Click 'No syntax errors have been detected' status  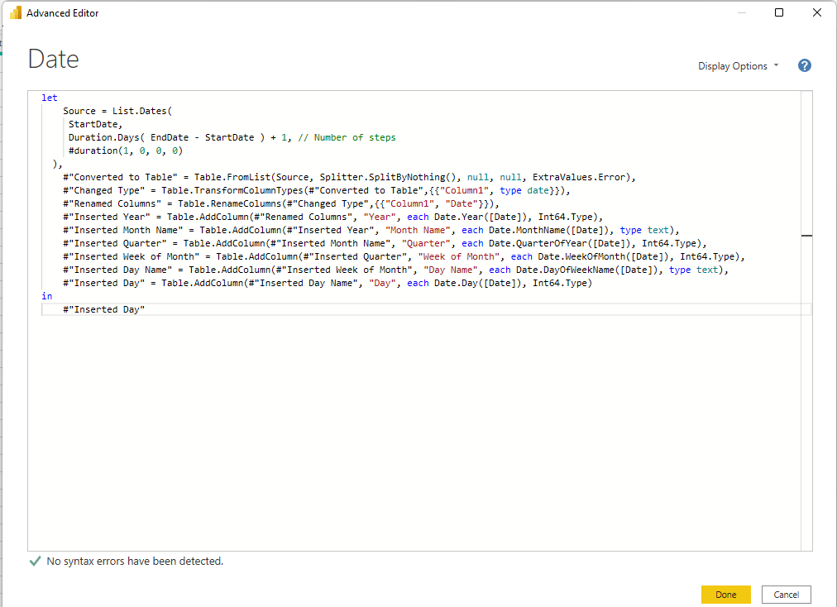(135, 561)
